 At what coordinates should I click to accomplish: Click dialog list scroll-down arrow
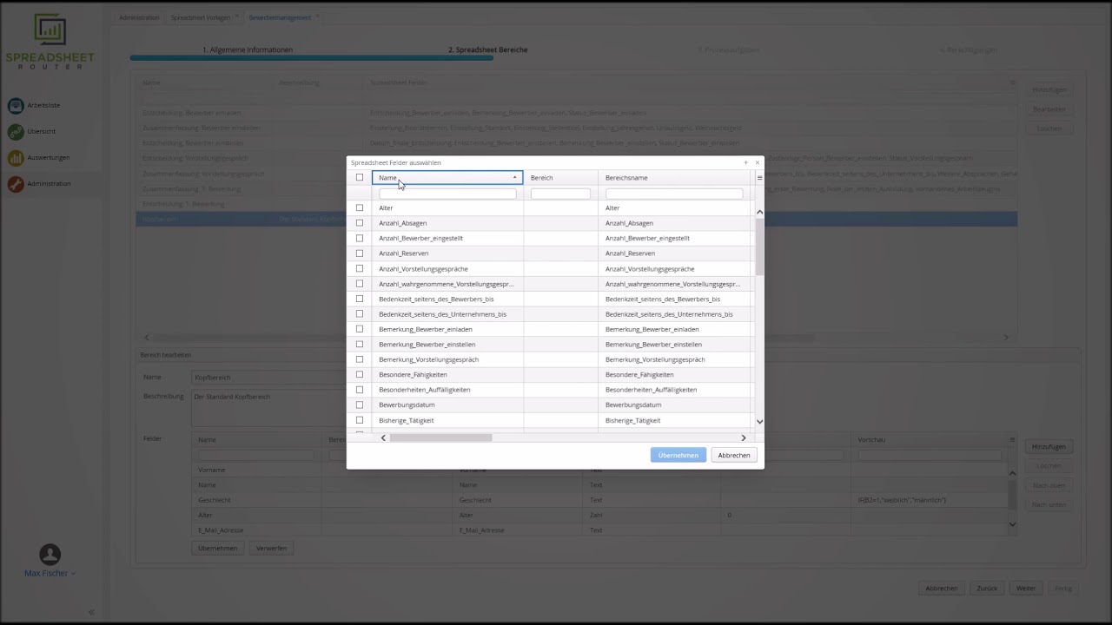[x=759, y=422]
